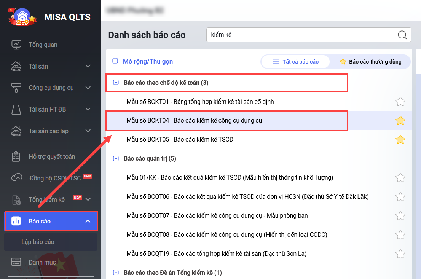Open Lập báo cáo submenu item

pos(51,242)
